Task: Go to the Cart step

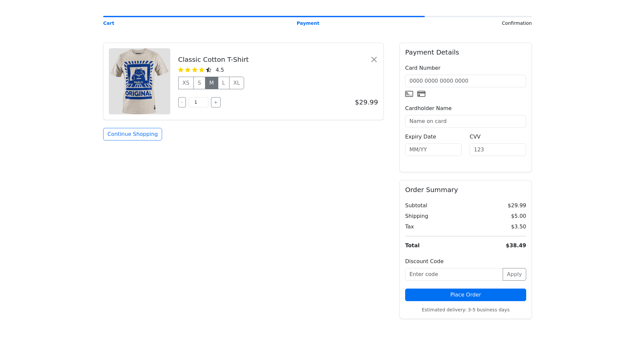Action: coord(108,23)
